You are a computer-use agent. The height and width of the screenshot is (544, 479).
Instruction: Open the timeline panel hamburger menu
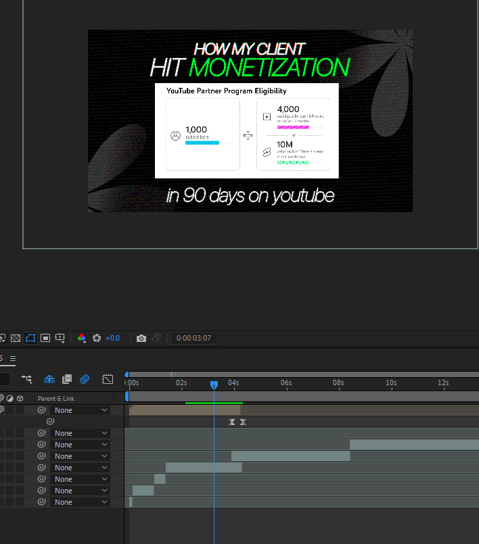tap(13, 358)
